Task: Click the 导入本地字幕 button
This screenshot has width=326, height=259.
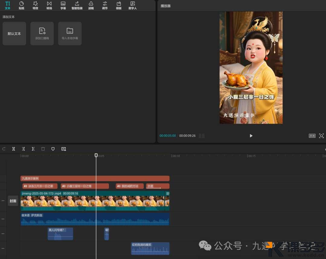Action: (70, 33)
